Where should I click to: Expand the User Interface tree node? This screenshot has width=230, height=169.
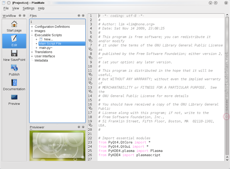click(32, 56)
